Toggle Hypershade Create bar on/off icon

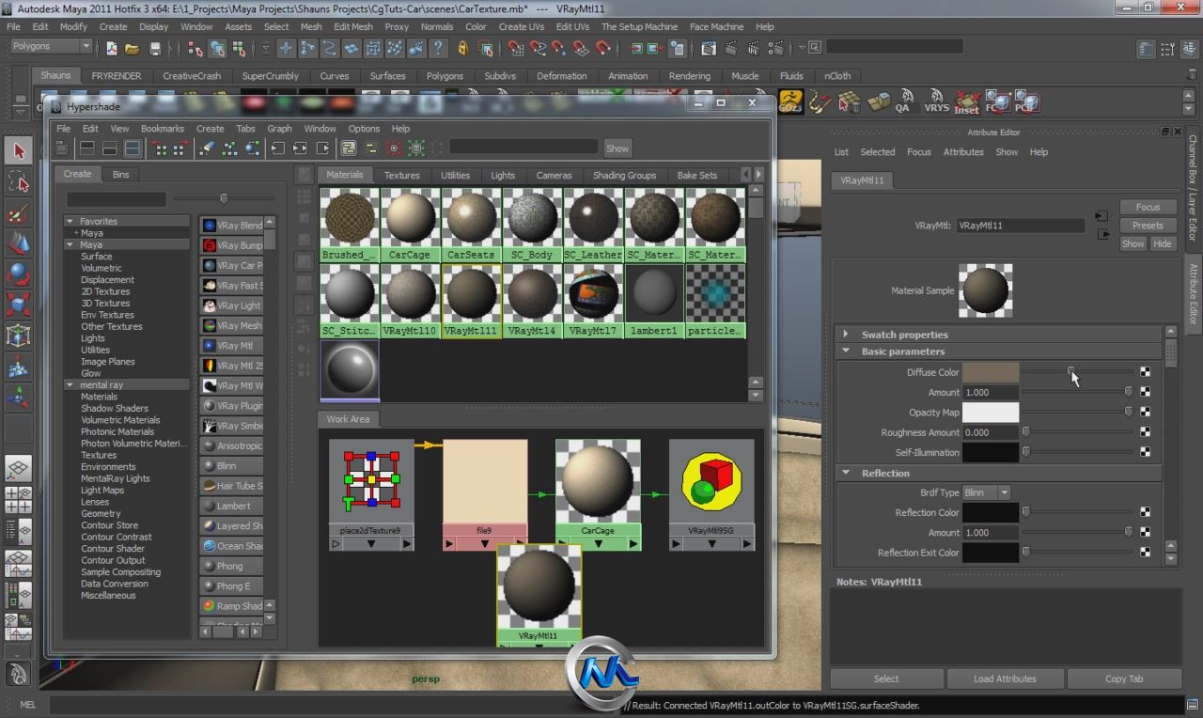62,148
